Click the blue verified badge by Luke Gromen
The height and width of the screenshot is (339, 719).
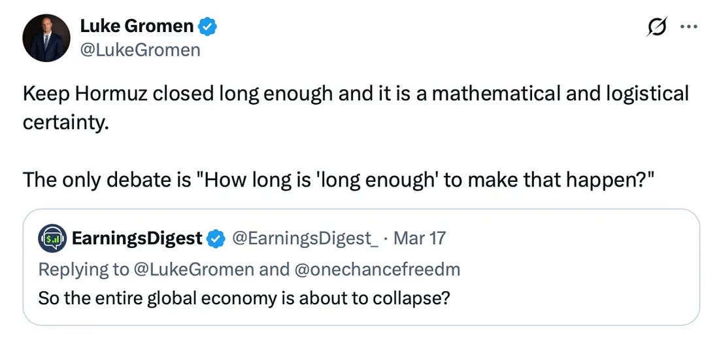(208, 26)
